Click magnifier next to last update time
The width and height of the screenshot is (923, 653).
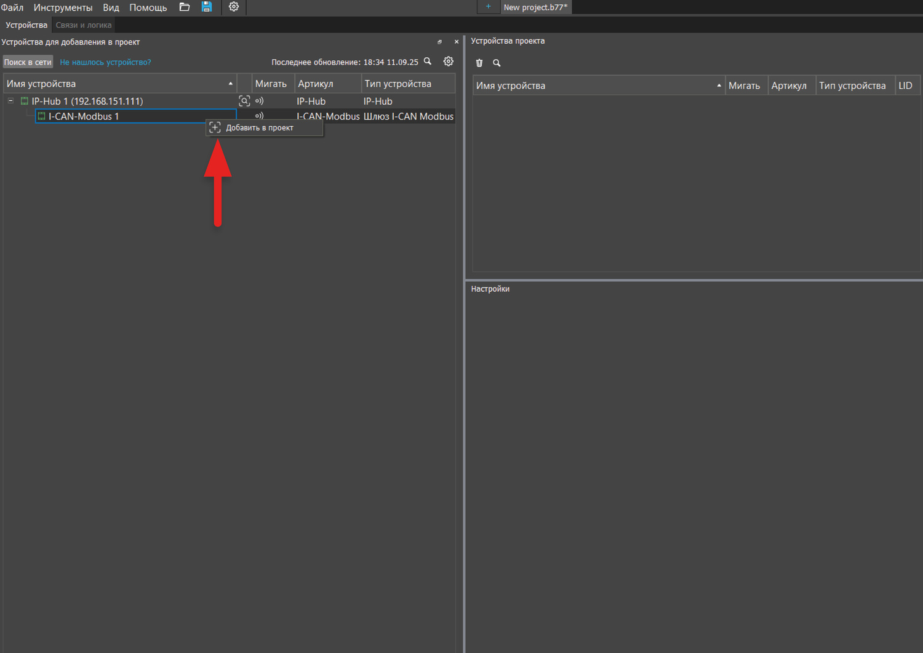pos(428,62)
